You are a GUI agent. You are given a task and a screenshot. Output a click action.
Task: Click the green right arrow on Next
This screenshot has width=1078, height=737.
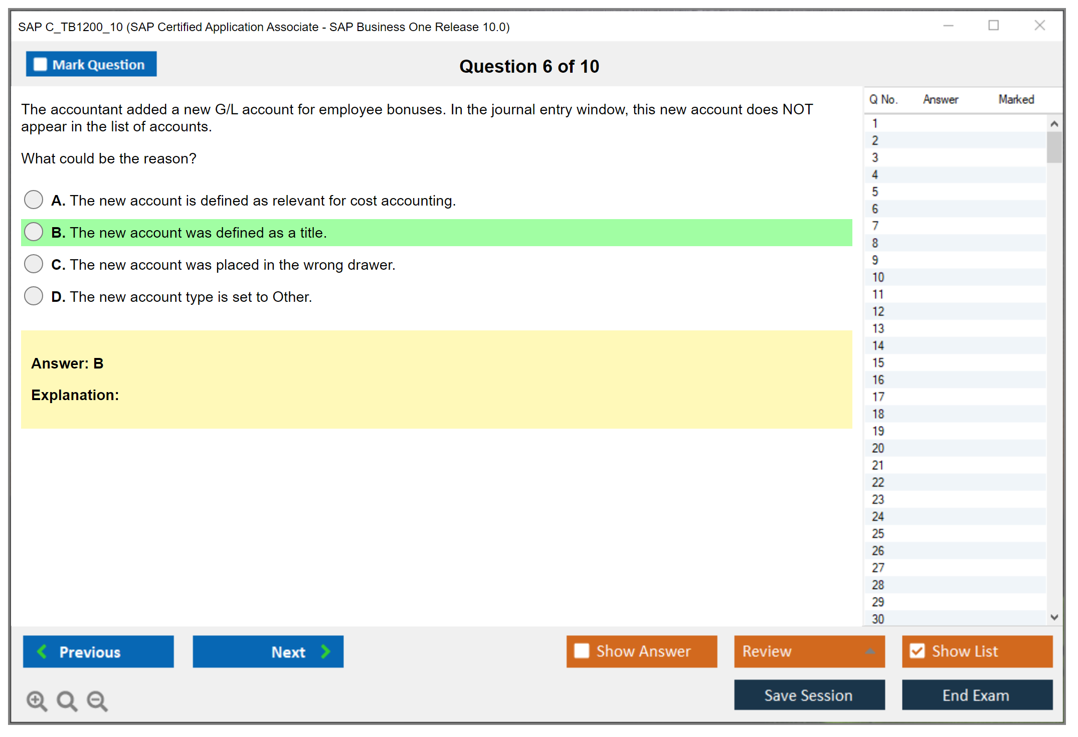pos(325,651)
